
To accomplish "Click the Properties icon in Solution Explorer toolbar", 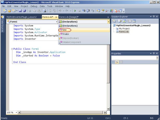I will coord(114,21).
